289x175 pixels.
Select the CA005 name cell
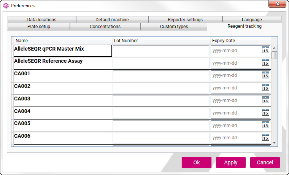[63, 126]
